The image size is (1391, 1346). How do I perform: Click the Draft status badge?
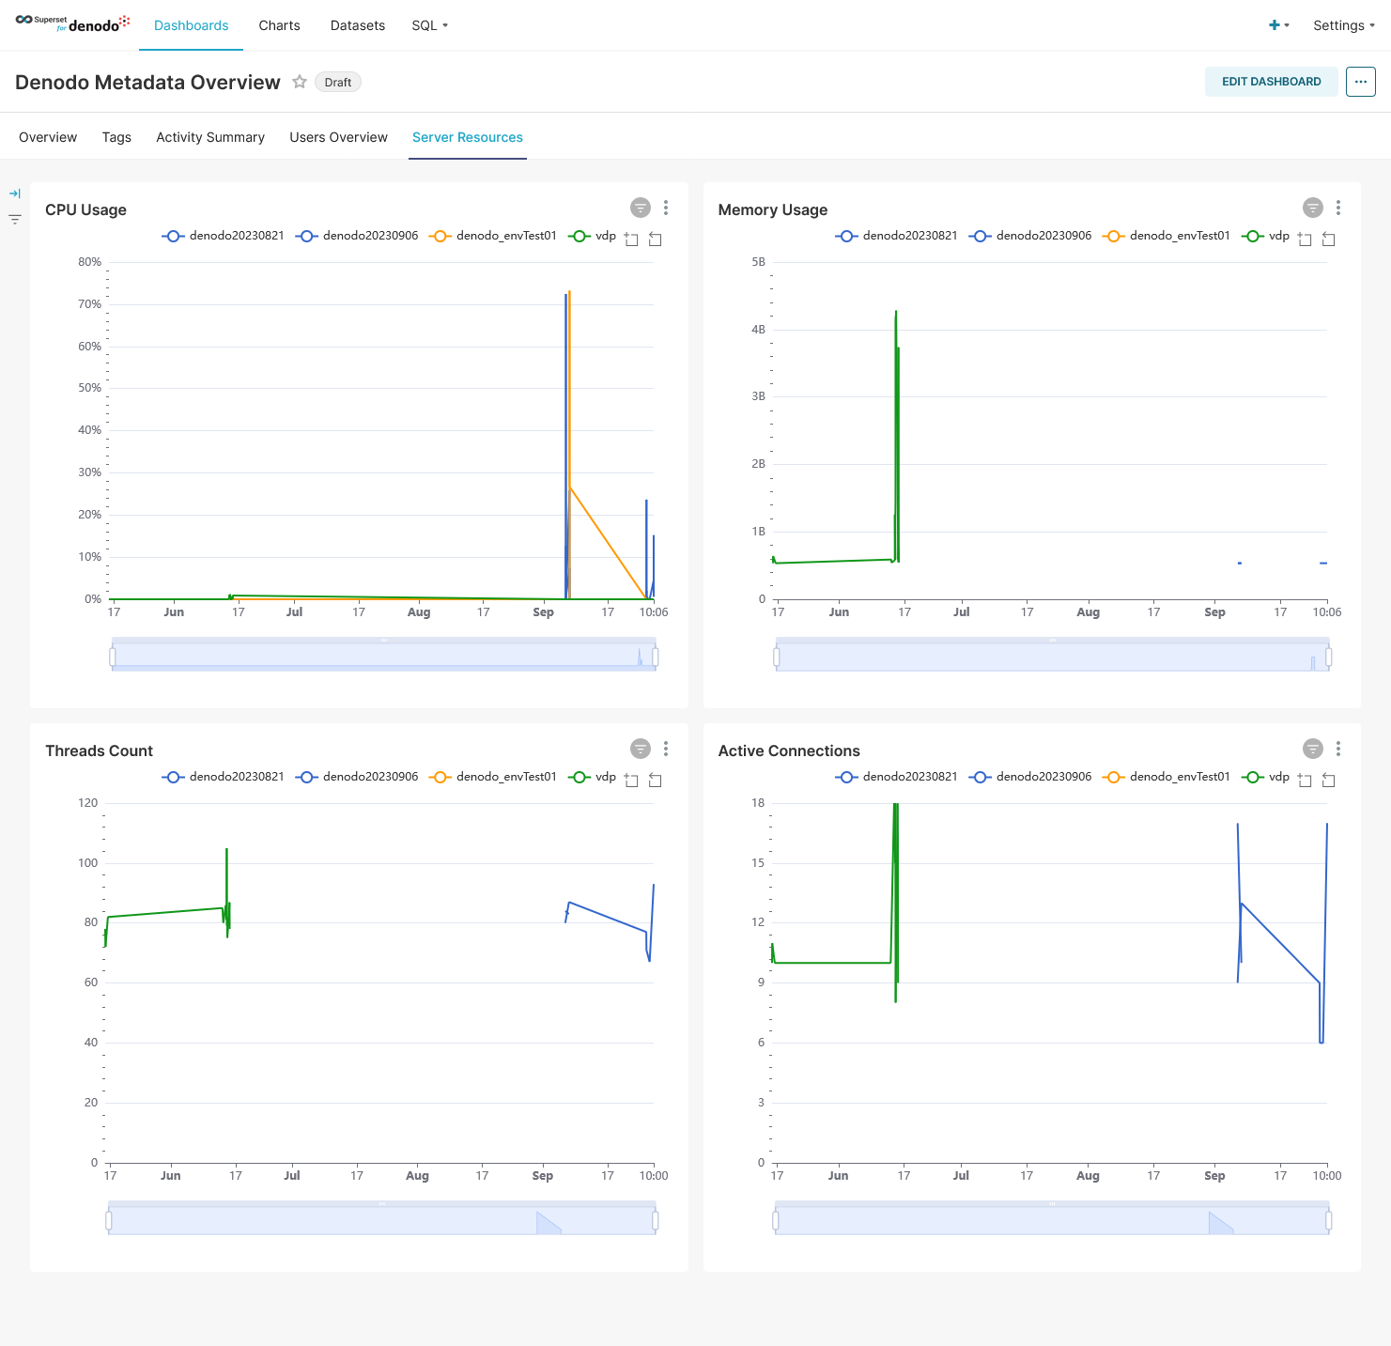pyautogui.click(x=338, y=83)
